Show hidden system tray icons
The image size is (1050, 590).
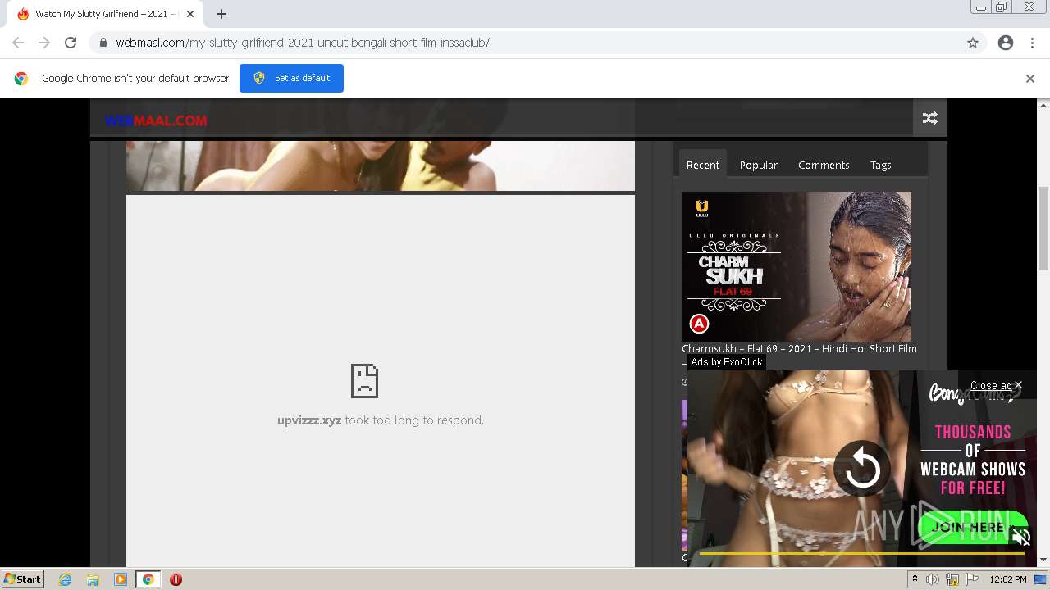pyautogui.click(x=915, y=579)
